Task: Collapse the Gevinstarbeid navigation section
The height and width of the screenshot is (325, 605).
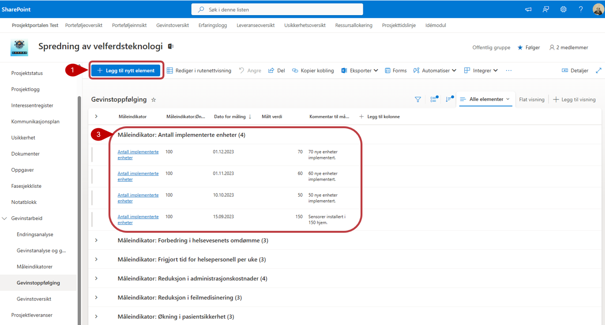Action: pyautogui.click(x=5, y=219)
